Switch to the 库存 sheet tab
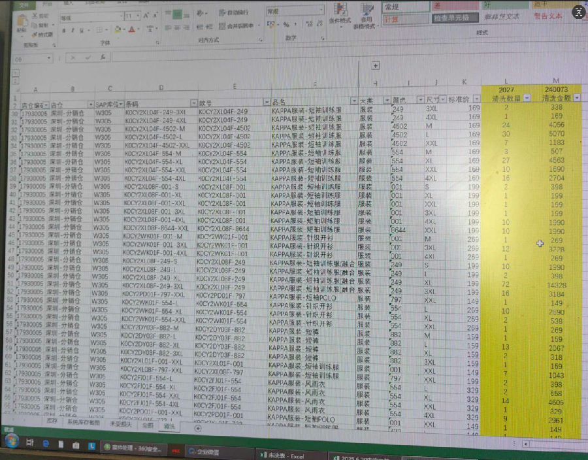 52,421
